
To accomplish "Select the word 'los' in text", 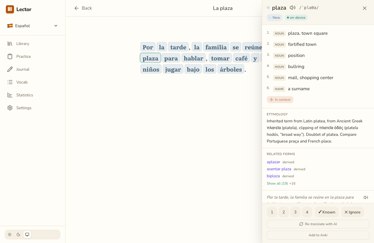I will (x=210, y=69).
